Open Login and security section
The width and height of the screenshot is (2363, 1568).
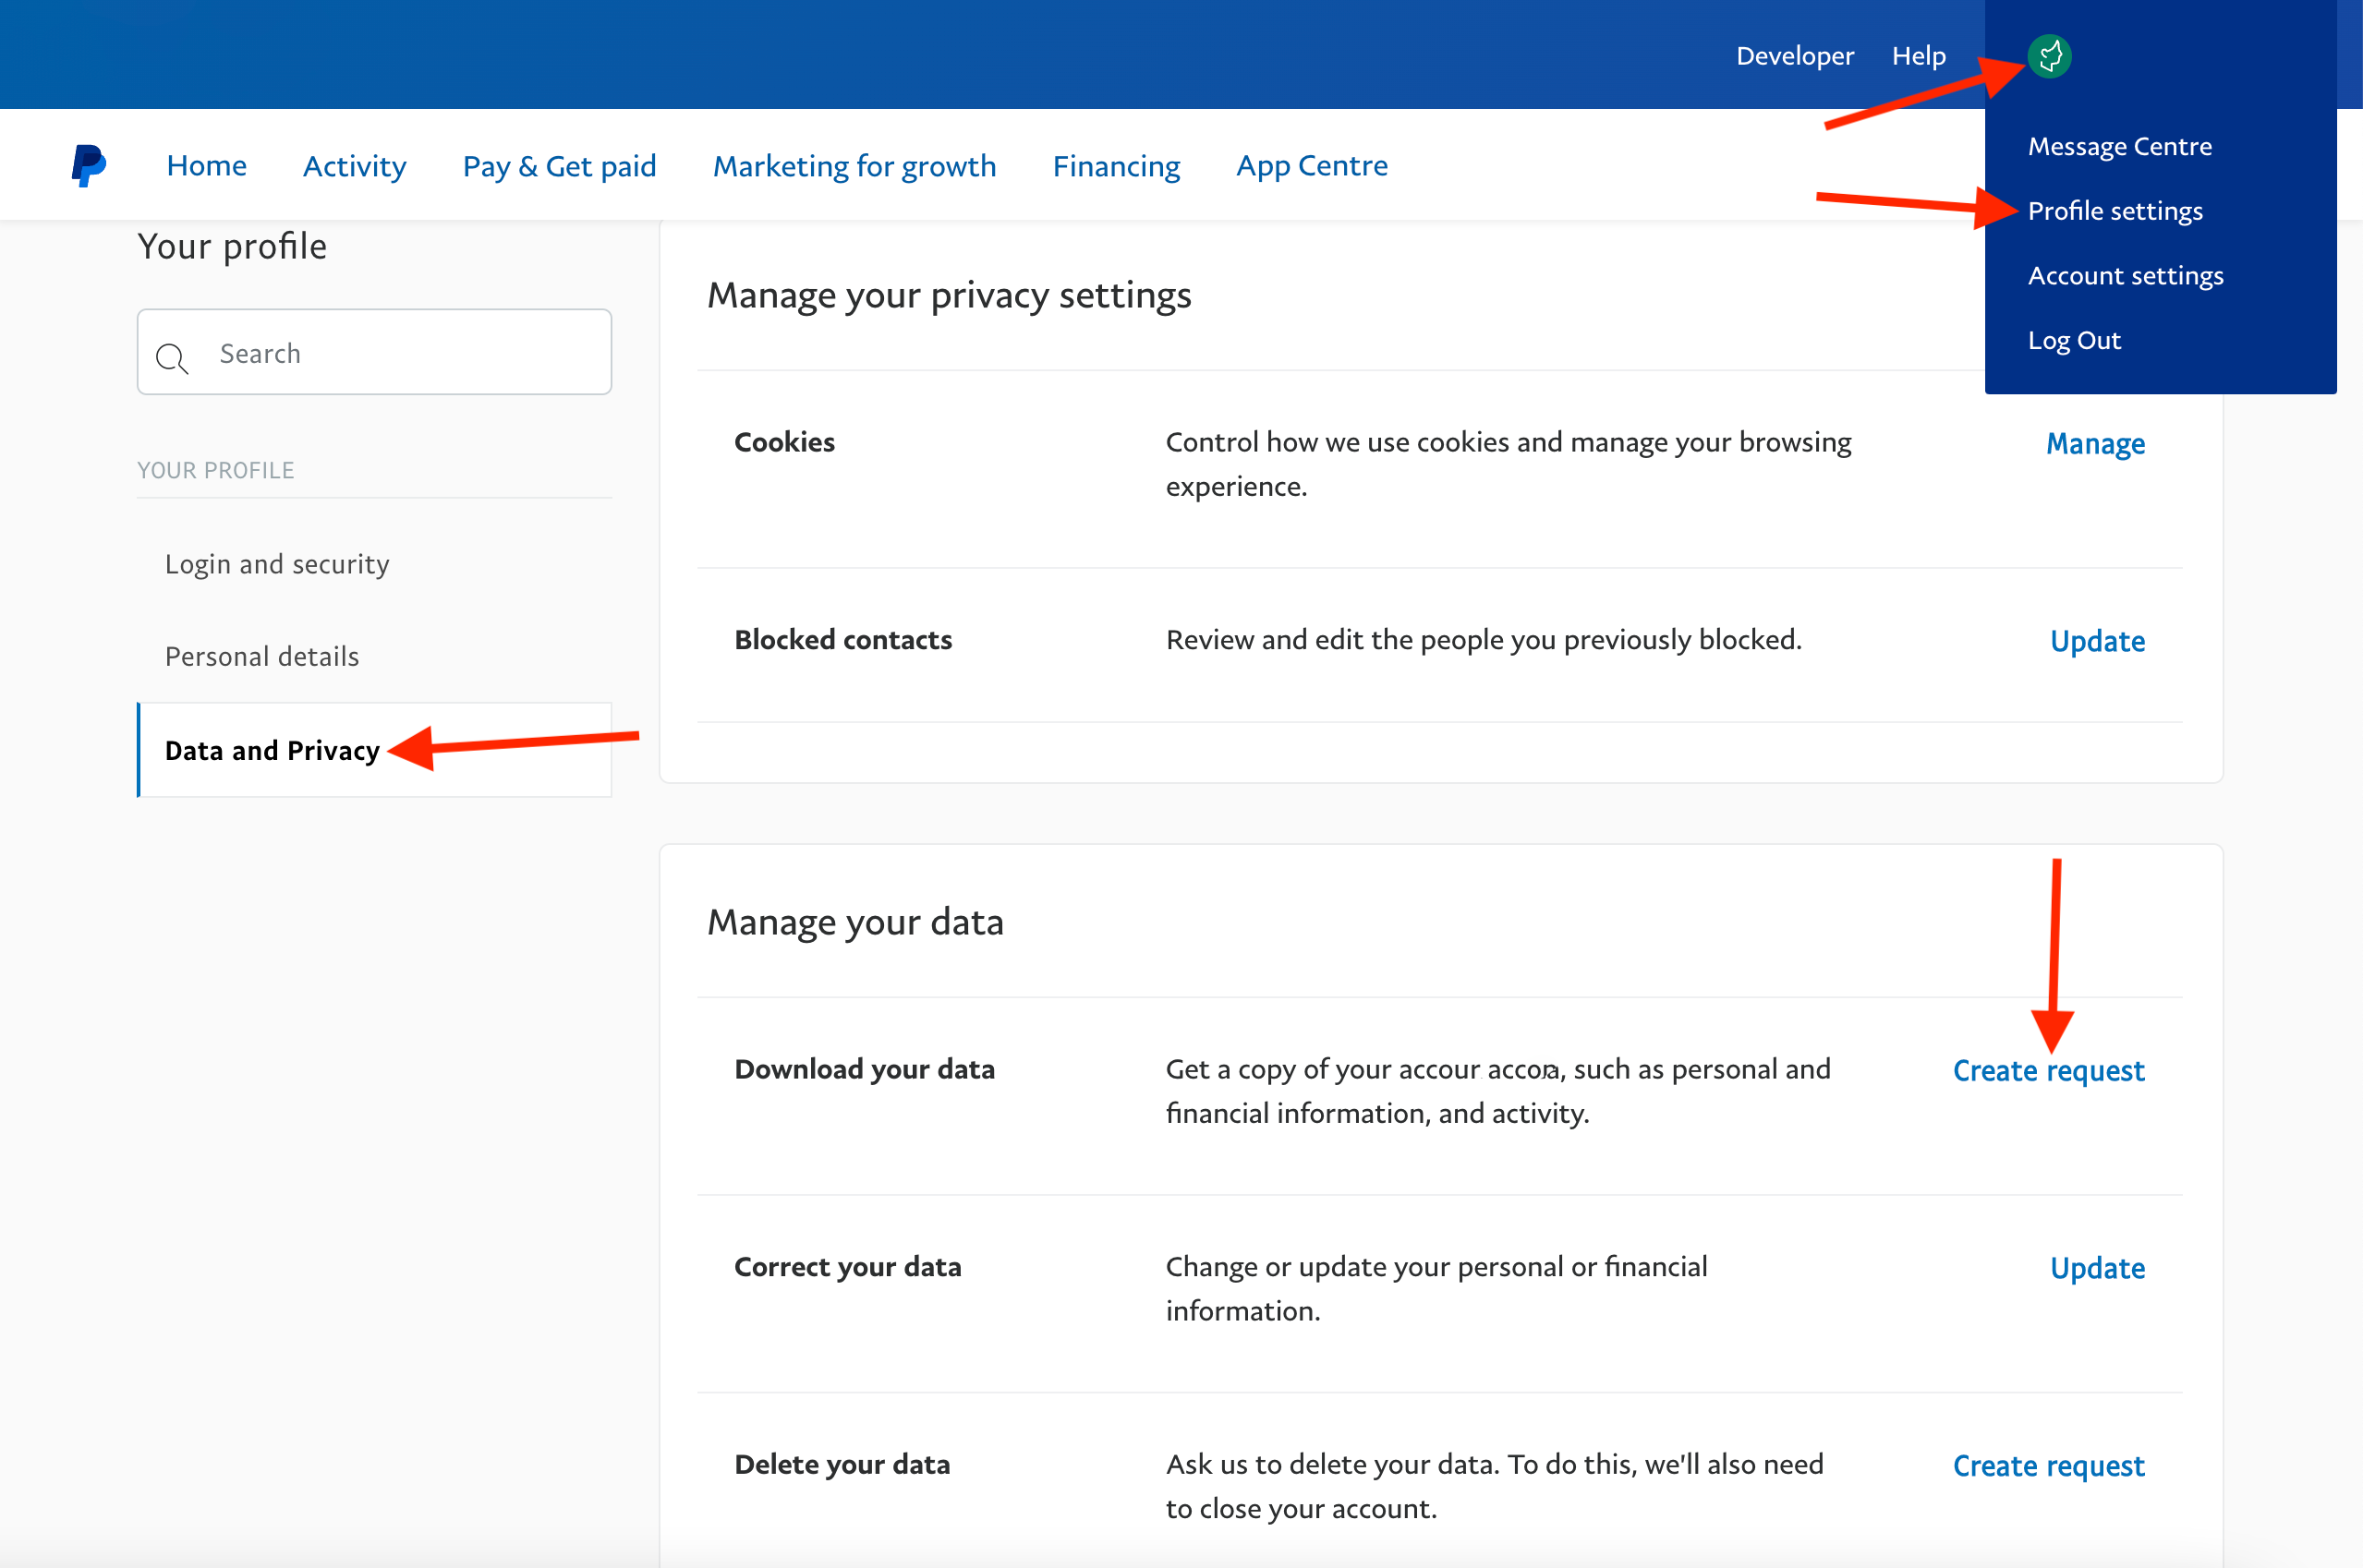point(277,564)
